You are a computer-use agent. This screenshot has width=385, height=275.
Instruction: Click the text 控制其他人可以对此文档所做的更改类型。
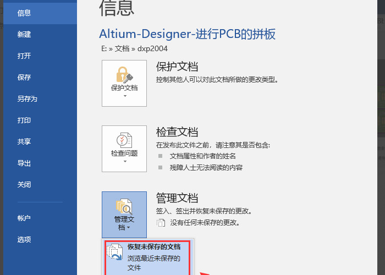coord(217,80)
